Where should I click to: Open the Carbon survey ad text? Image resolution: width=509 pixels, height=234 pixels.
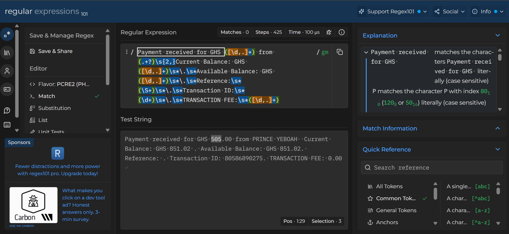click(x=83, y=205)
